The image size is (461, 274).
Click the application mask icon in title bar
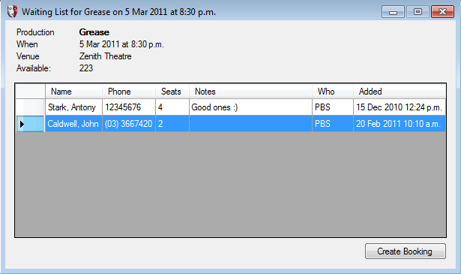[12, 11]
